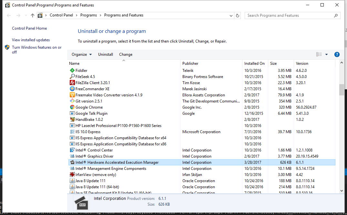Open View installed updates link

pyautogui.click(x=31, y=40)
